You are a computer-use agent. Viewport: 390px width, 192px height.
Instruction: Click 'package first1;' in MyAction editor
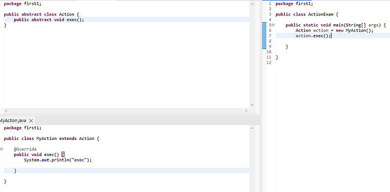click(x=22, y=128)
